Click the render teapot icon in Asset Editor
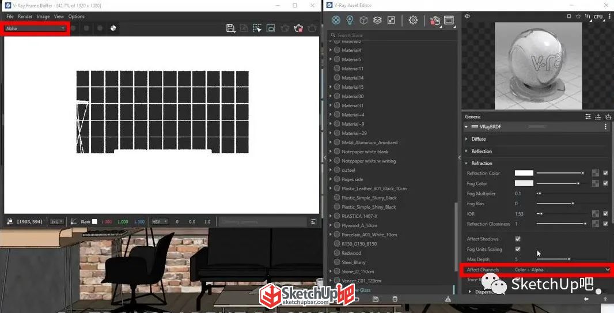 [435, 20]
